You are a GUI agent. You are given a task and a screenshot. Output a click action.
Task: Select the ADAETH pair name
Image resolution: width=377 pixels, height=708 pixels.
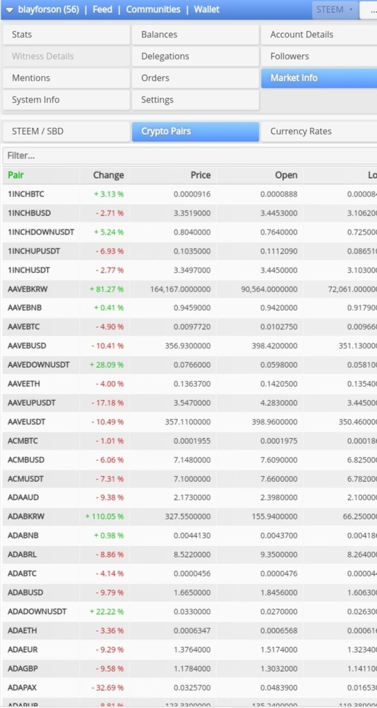pyautogui.click(x=22, y=630)
